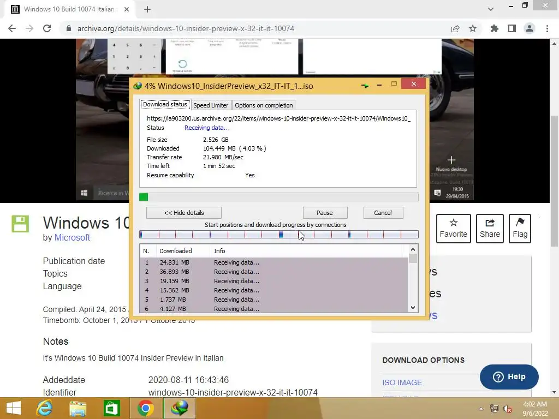Viewport: 559px width, 419px height.
Task: Click the green software floppy icon
Action: (x=20, y=224)
